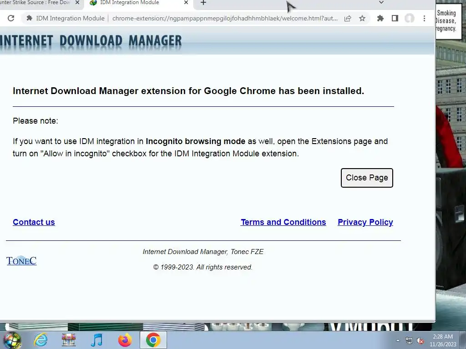Screen dimensions: 466x349
Task: Show hidden system tray icons arrow
Action: (x=398, y=340)
